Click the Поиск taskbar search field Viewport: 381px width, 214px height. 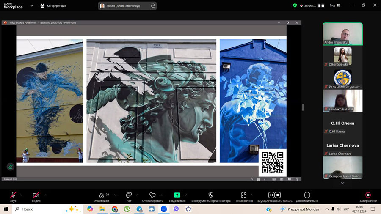point(47,209)
